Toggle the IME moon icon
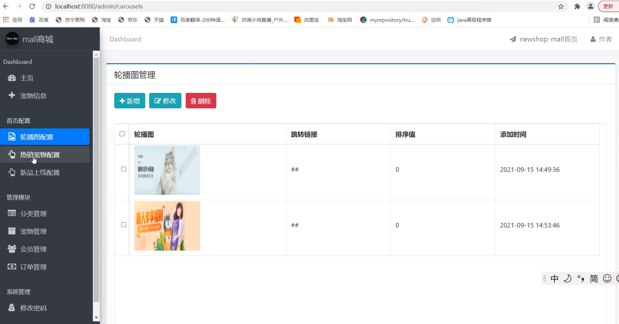 point(567,279)
